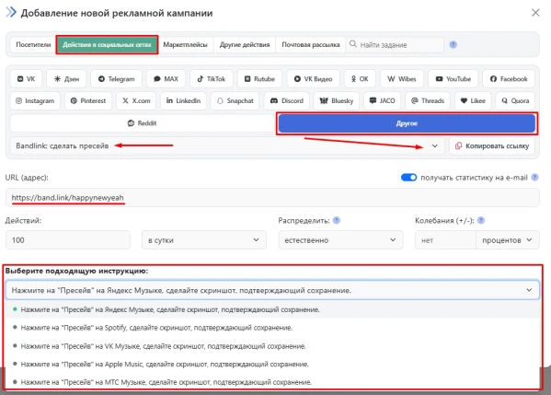Select the Telegram platform button

(116, 79)
